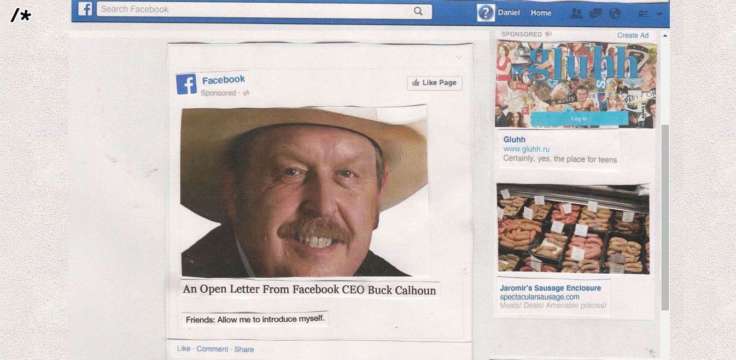The height and width of the screenshot is (360, 736).
Task: Go to the Home tab
Action: click(541, 13)
